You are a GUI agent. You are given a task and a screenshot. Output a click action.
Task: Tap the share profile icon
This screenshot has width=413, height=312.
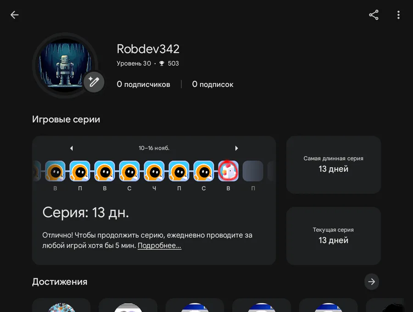tap(374, 15)
